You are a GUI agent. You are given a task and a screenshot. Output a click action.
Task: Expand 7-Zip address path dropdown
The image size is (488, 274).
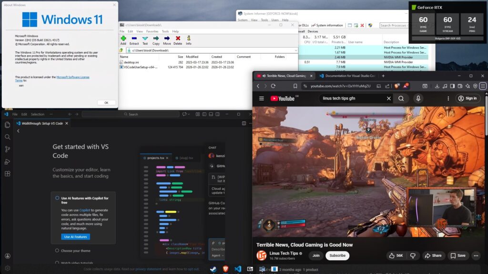[x=295, y=50]
